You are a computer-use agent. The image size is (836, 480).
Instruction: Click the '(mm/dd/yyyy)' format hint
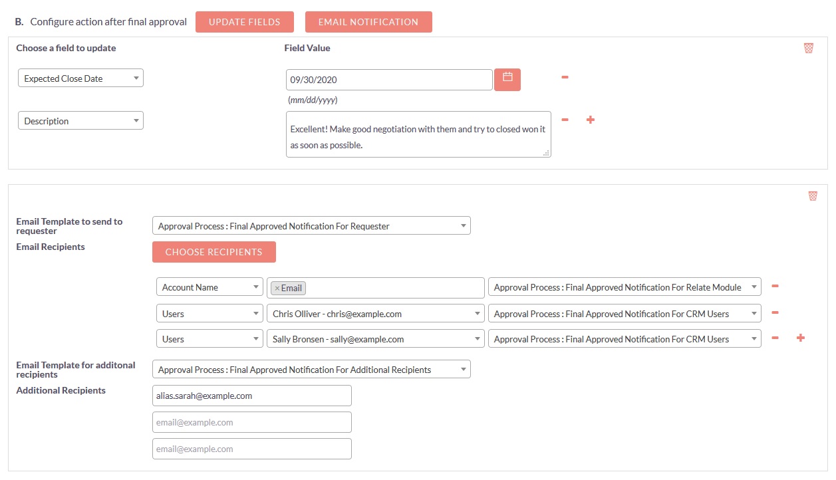tap(313, 100)
